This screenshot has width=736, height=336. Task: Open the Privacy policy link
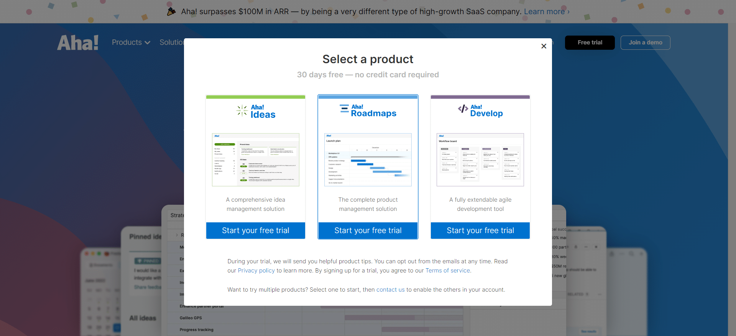click(256, 271)
